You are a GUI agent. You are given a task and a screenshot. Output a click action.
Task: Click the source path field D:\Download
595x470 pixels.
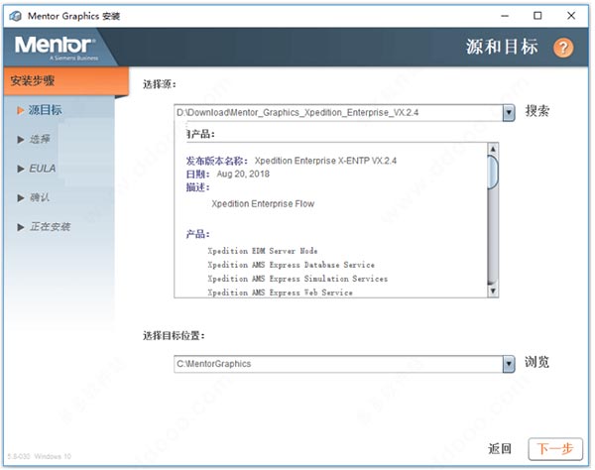click(x=338, y=113)
